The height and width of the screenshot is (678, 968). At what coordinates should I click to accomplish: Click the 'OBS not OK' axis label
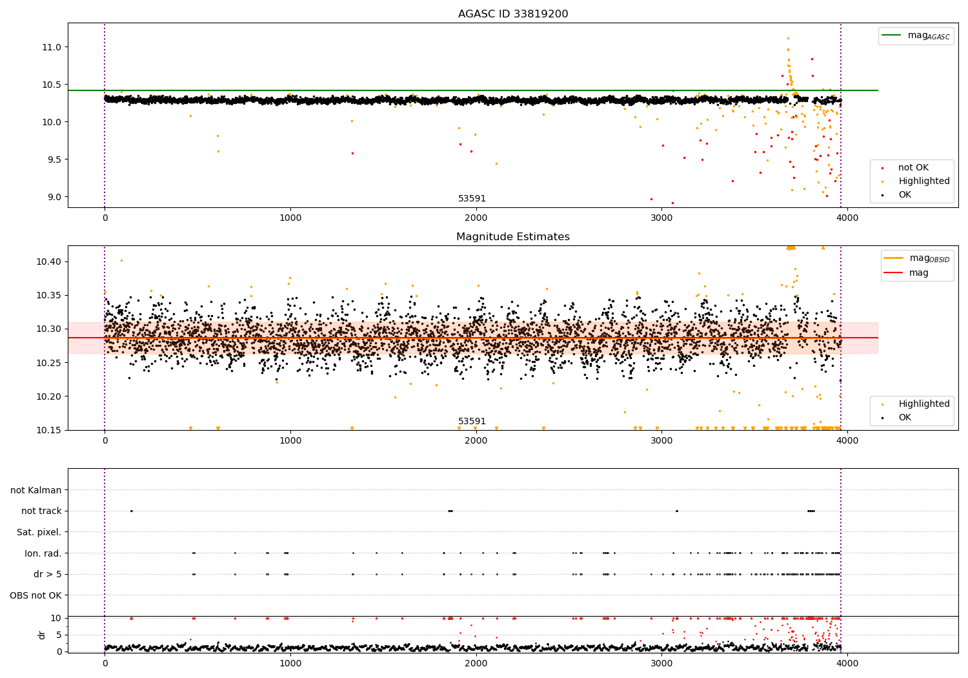[x=36, y=595]
